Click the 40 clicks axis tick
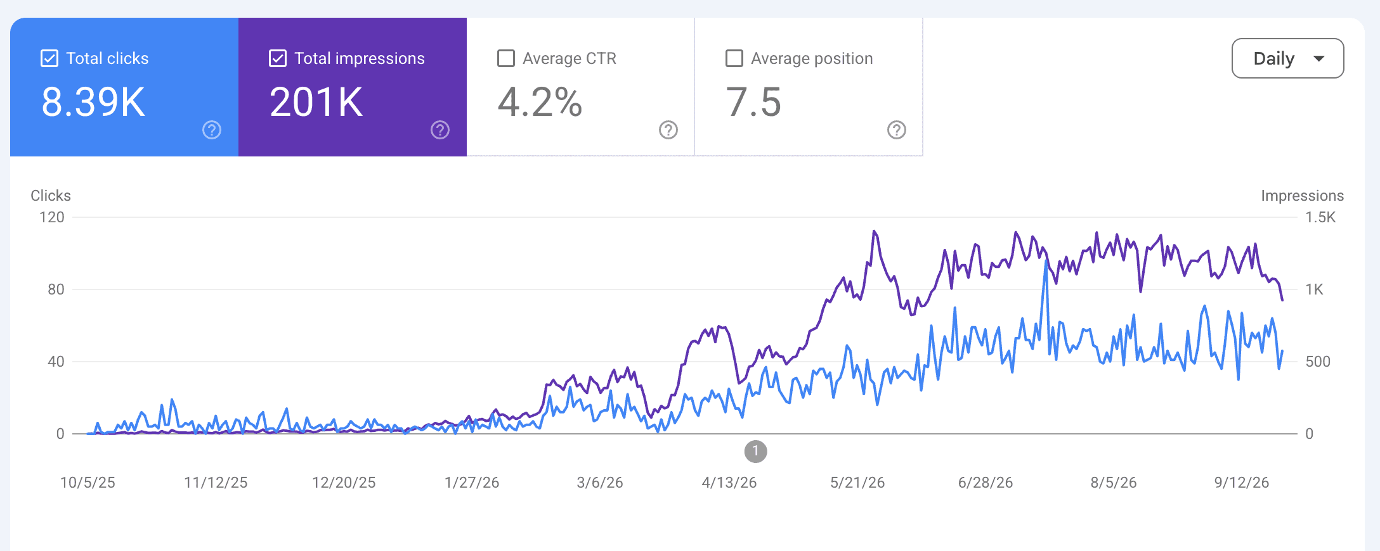Viewport: 1380px width, 551px height. tap(56, 362)
